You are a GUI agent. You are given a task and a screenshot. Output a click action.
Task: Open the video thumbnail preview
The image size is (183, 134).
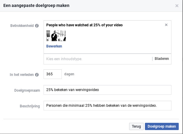coord(56,36)
